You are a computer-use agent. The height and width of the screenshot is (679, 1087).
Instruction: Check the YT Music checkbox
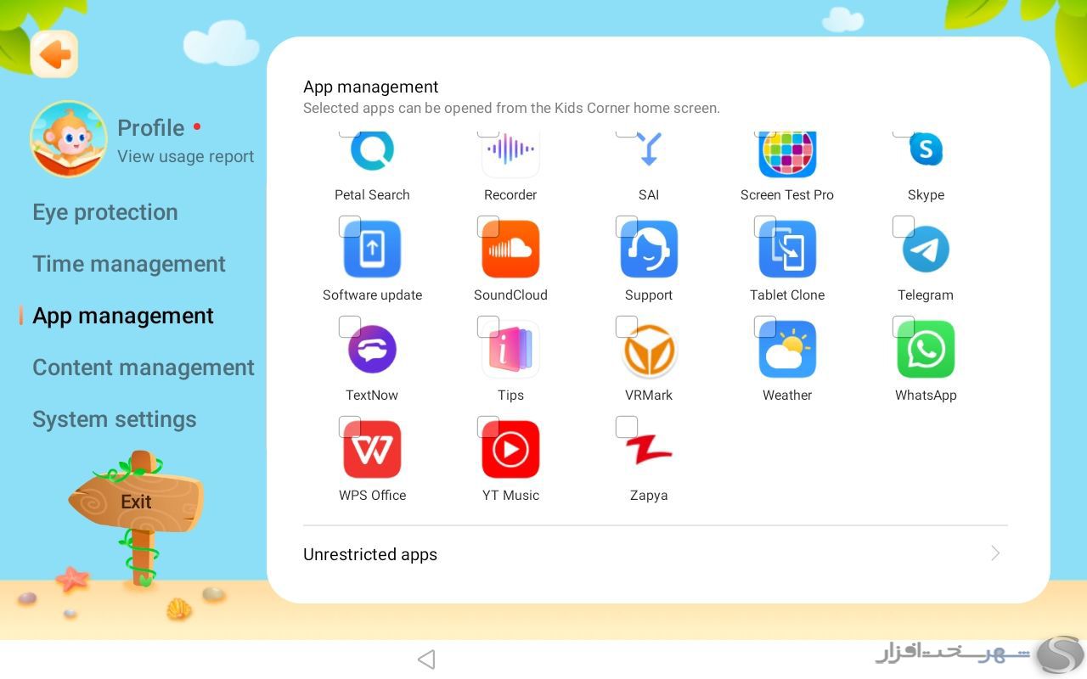[x=487, y=427]
